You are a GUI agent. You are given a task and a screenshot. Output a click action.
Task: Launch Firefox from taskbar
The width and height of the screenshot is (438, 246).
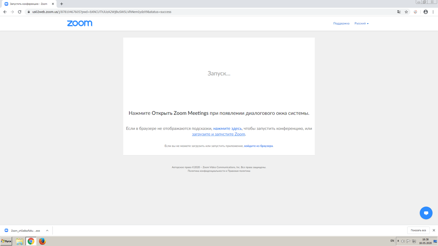pyautogui.click(x=42, y=241)
